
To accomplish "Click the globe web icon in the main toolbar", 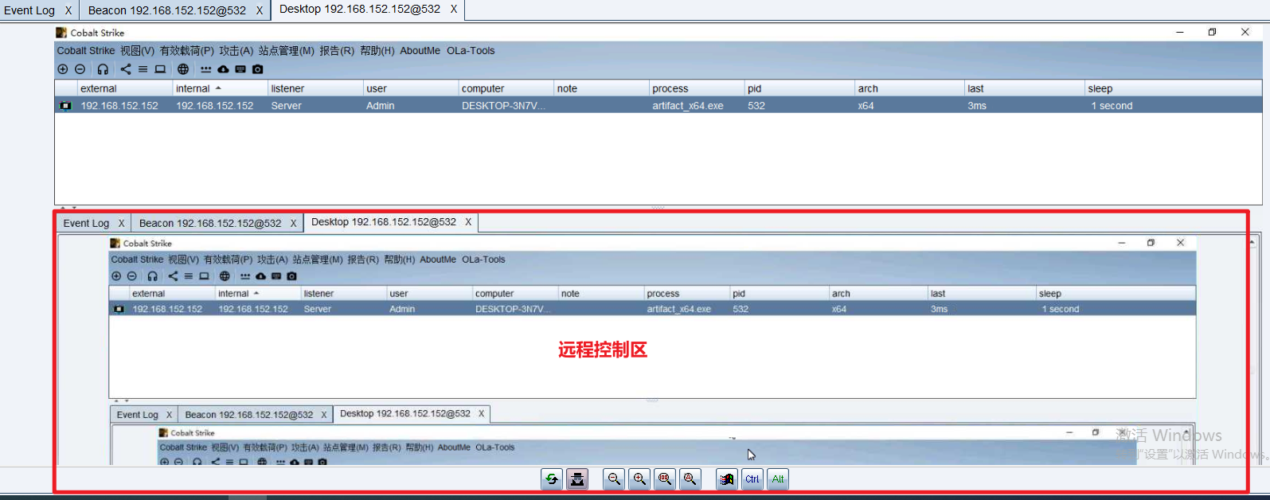I will (183, 69).
